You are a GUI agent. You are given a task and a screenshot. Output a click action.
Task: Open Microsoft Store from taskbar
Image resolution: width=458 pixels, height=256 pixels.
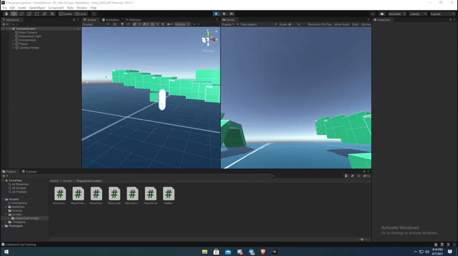tap(216, 251)
